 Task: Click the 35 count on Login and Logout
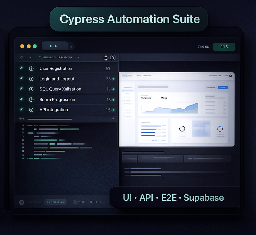click(108, 79)
